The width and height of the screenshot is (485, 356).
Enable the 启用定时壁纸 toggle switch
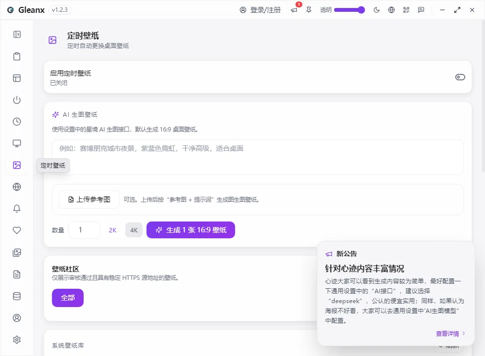tap(460, 77)
